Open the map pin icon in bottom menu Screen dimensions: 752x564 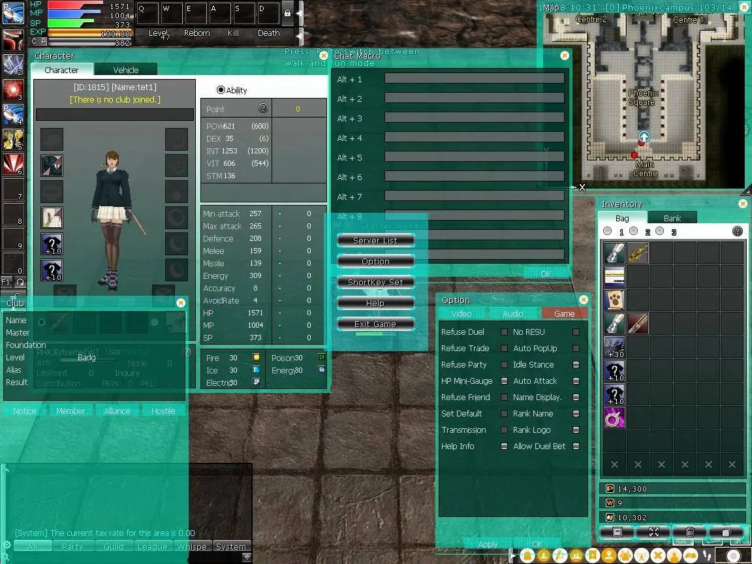coord(609,556)
